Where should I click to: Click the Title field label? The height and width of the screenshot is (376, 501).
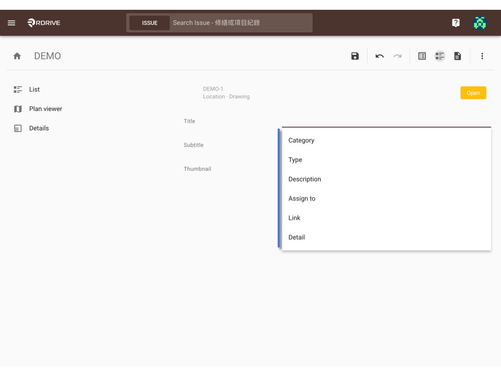(x=189, y=121)
